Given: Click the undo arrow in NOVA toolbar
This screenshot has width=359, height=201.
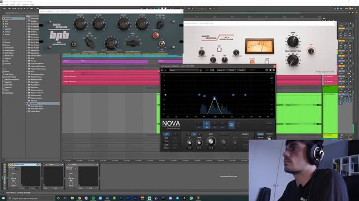Looking at the screenshot, I should point(162,70).
